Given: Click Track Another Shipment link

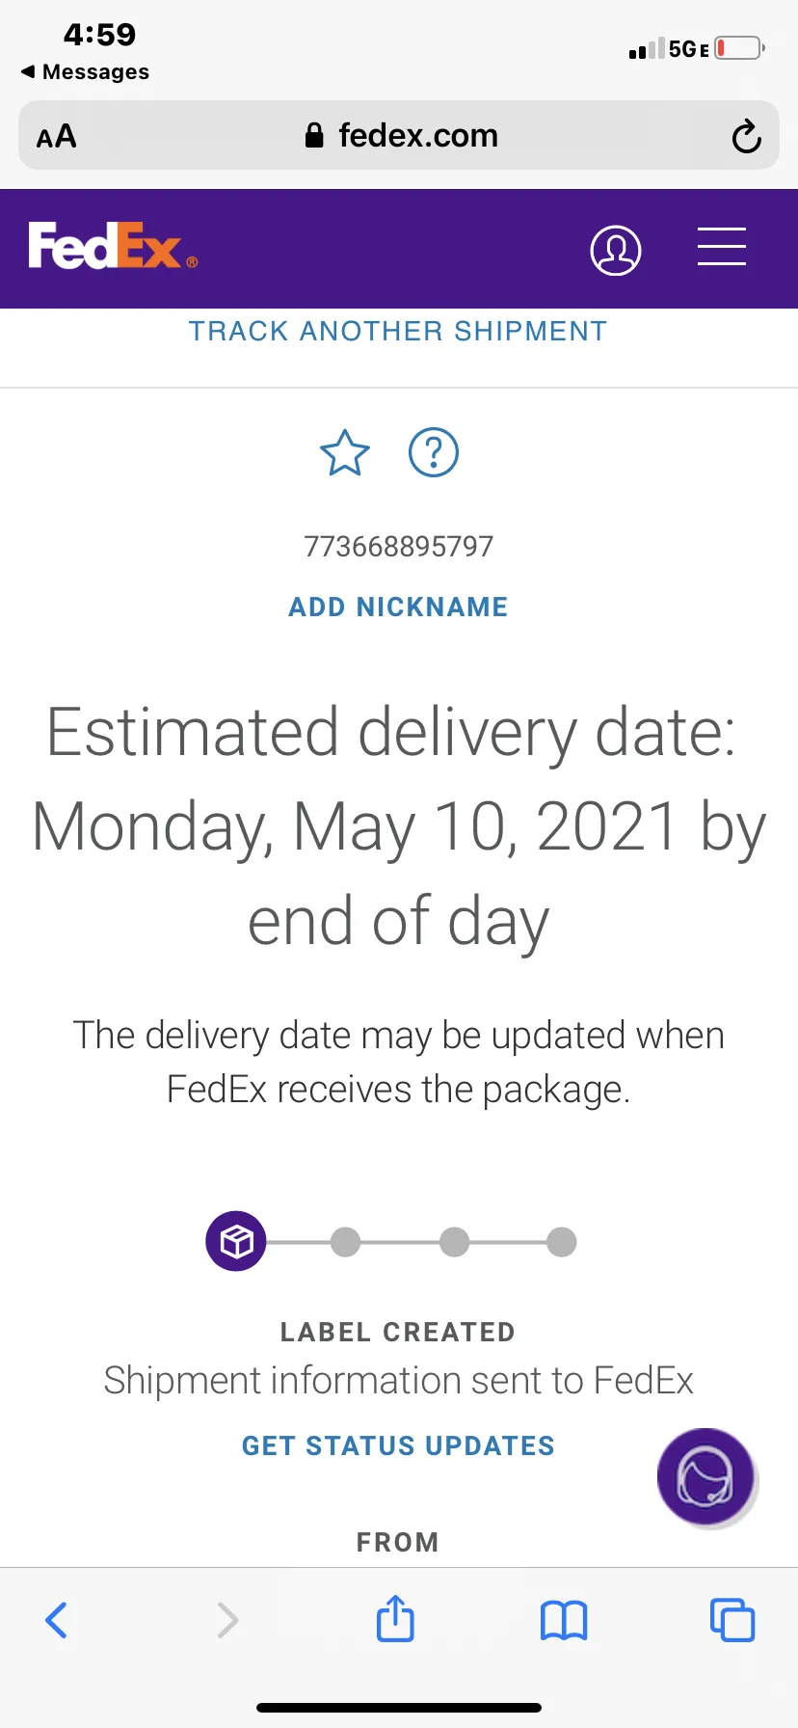Looking at the screenshot, I should [x=398, y=331].
